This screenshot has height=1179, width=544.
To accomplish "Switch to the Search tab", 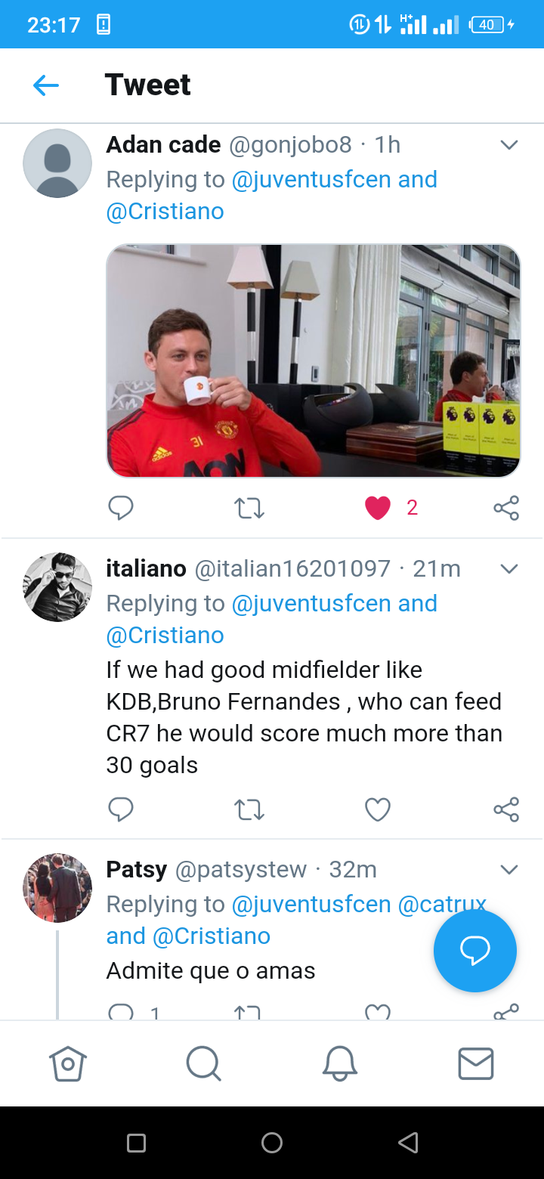I will pos(203,1064).
